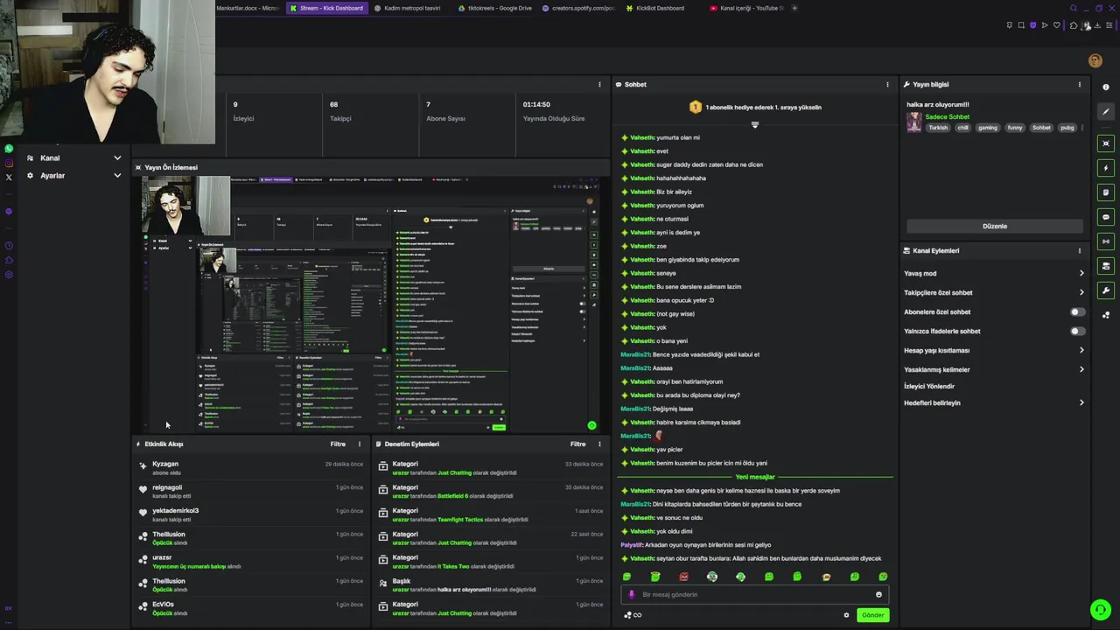The width and height of the screenshot is (1120, 630).
Task: Take snapshot using browser toolbar crop icon
Action: click(1021, 25)
